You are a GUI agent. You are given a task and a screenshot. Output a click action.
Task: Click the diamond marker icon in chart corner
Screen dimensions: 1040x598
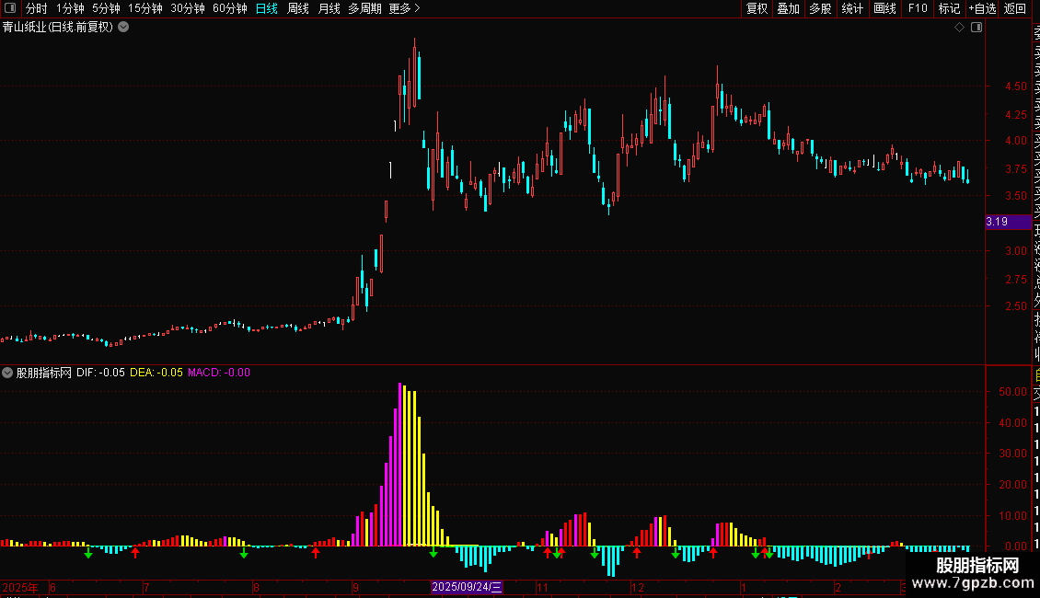pyautogui.click(x=959, y=28)
